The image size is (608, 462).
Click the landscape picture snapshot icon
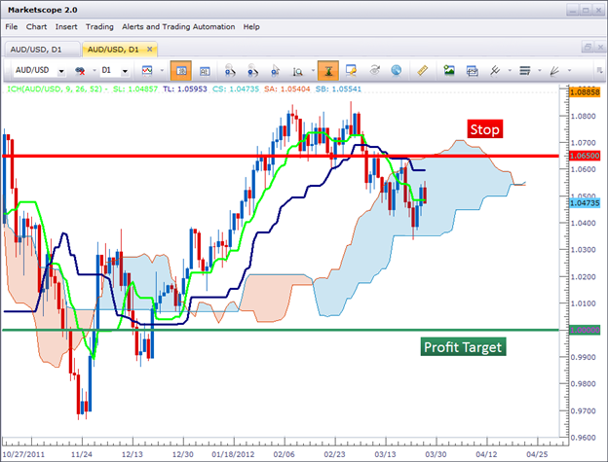[449, 70]
